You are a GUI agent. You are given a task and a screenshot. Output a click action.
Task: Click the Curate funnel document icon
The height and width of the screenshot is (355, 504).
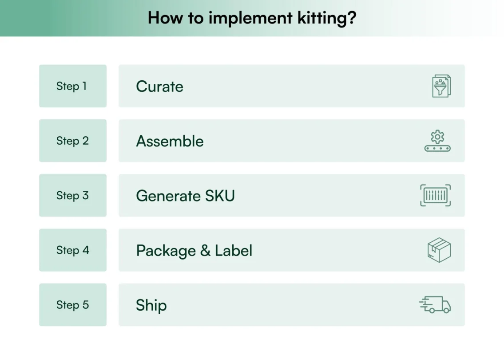(441, 86)
